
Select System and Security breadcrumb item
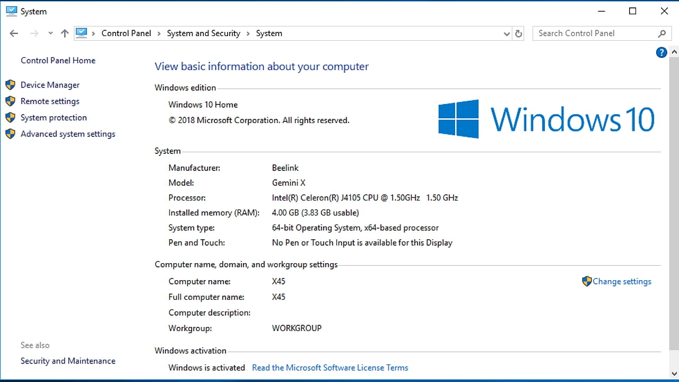[203, 33]
